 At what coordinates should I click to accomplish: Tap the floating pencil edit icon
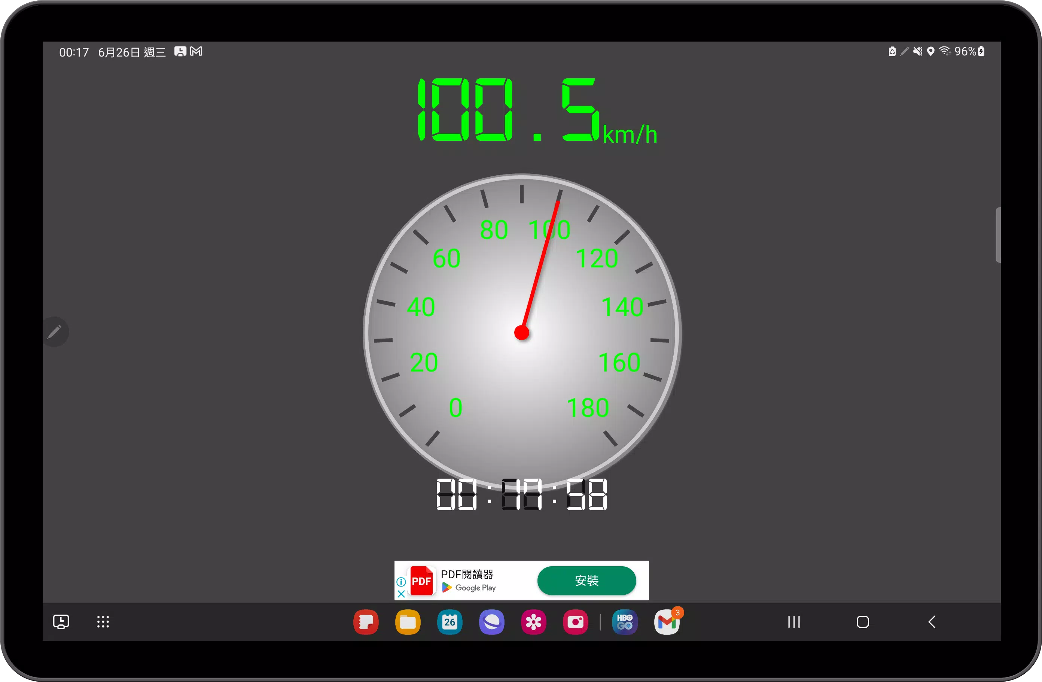[55, 331]
